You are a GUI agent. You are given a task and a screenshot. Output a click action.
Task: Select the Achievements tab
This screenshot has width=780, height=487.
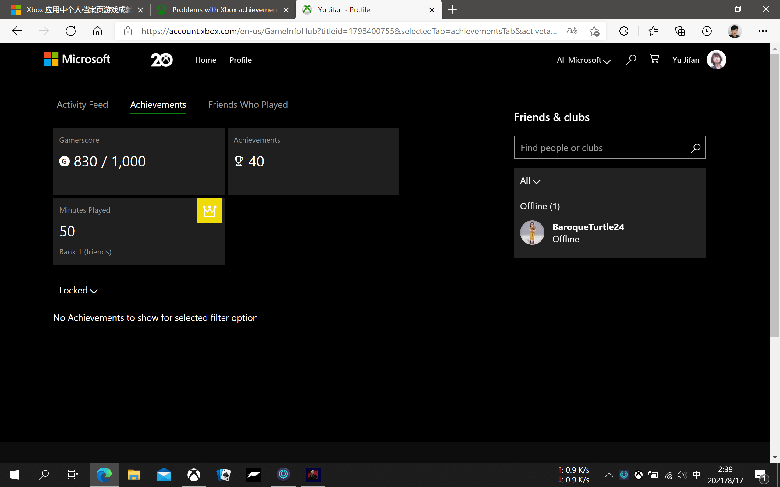pos(158,105)
